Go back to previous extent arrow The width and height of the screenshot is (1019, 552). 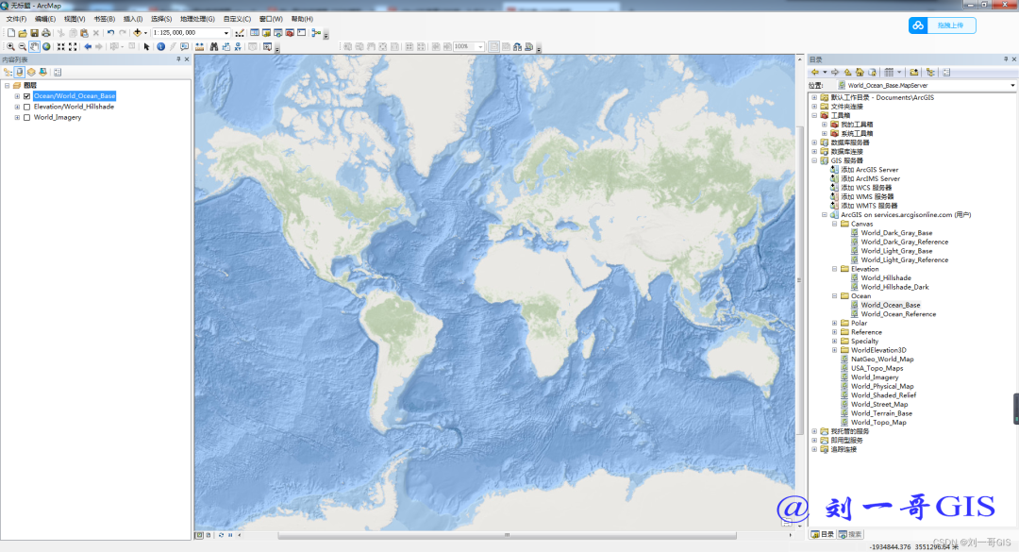88,47
